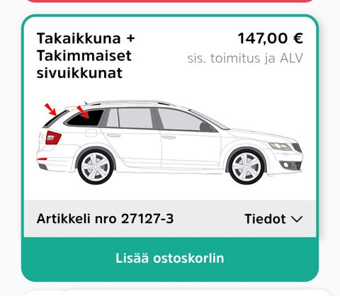The image size is (340, 296).
Task: Click the red taillight of the car
Action: point(53,137)
